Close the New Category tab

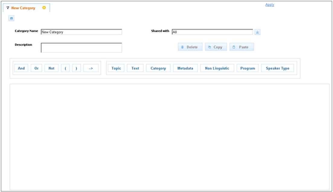tap(44, 8)
